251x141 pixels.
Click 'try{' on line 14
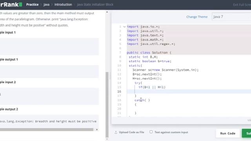(138, 83)
